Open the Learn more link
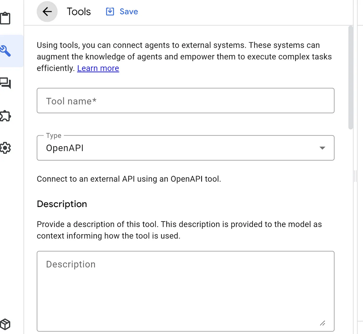Screen dimensions: 363x334 [x=98, y=68]
